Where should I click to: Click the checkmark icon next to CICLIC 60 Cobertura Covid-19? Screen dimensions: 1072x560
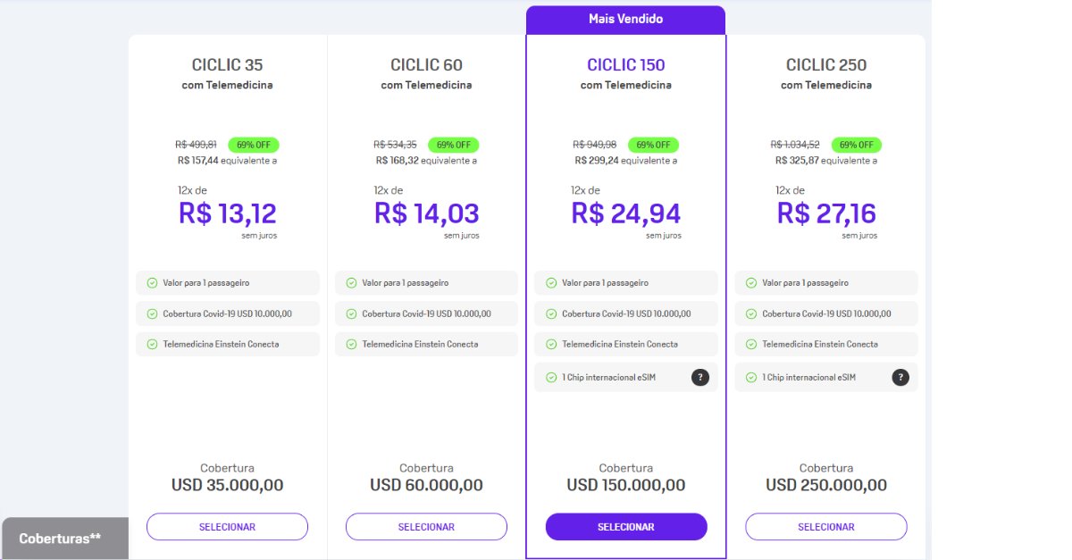coord(351,314)
